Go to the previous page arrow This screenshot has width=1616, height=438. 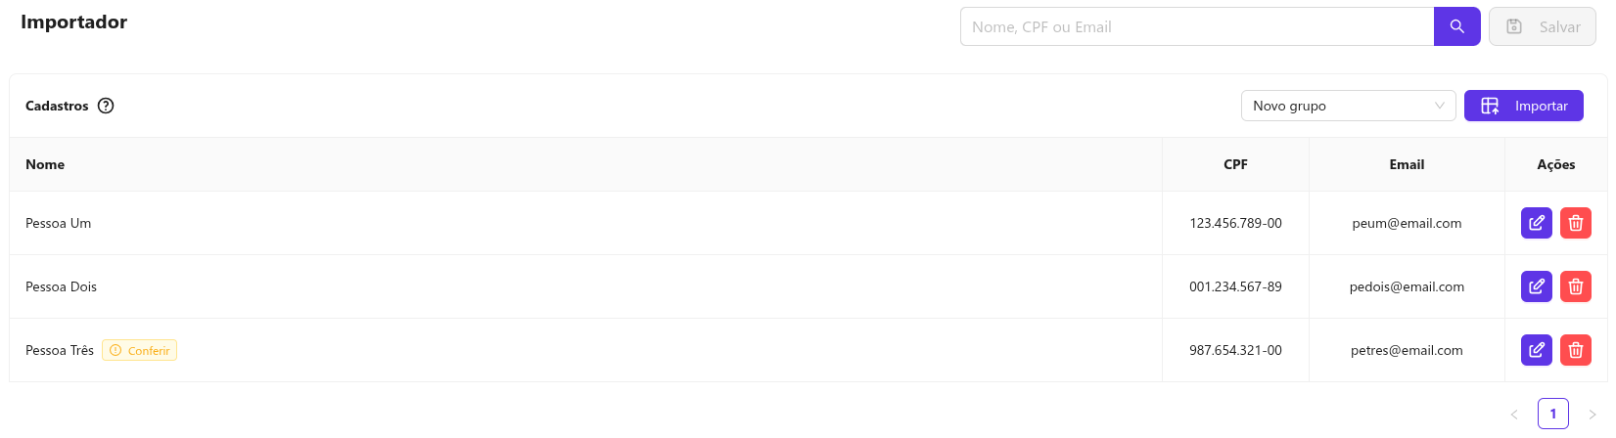(x=1514, y=414)
